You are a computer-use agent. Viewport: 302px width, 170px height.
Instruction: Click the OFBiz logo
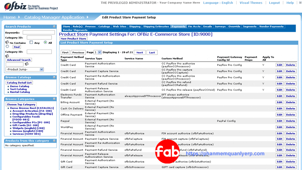pos(31,6)
